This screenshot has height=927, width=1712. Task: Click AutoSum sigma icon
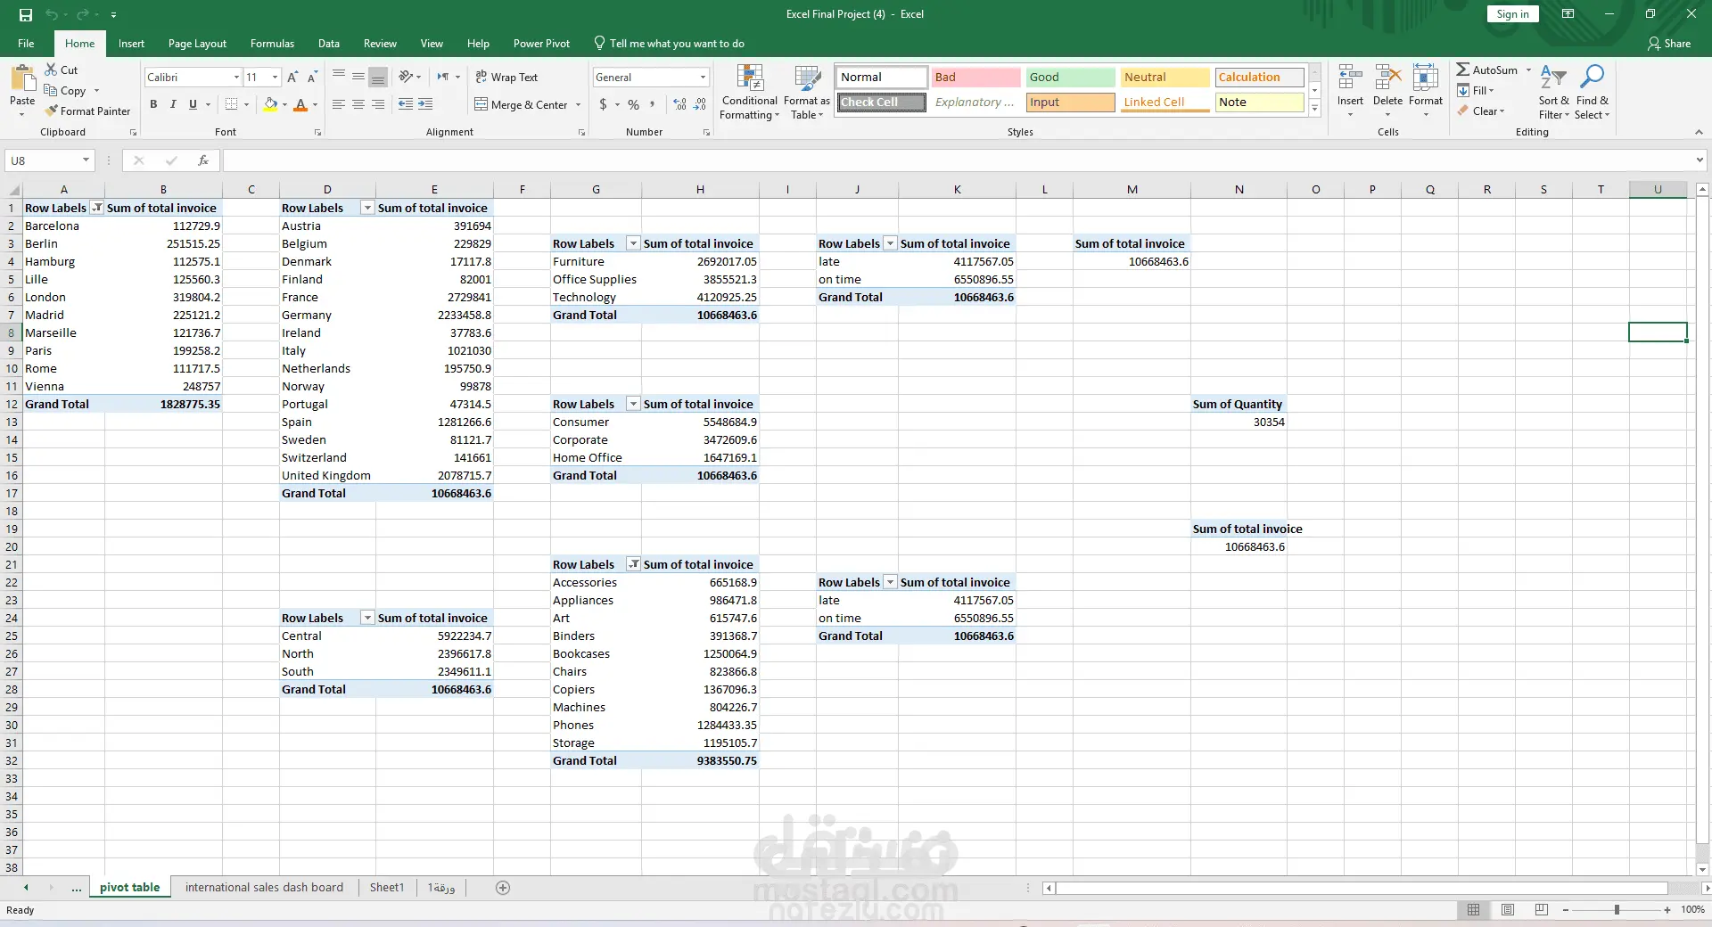pos(1463,70)
